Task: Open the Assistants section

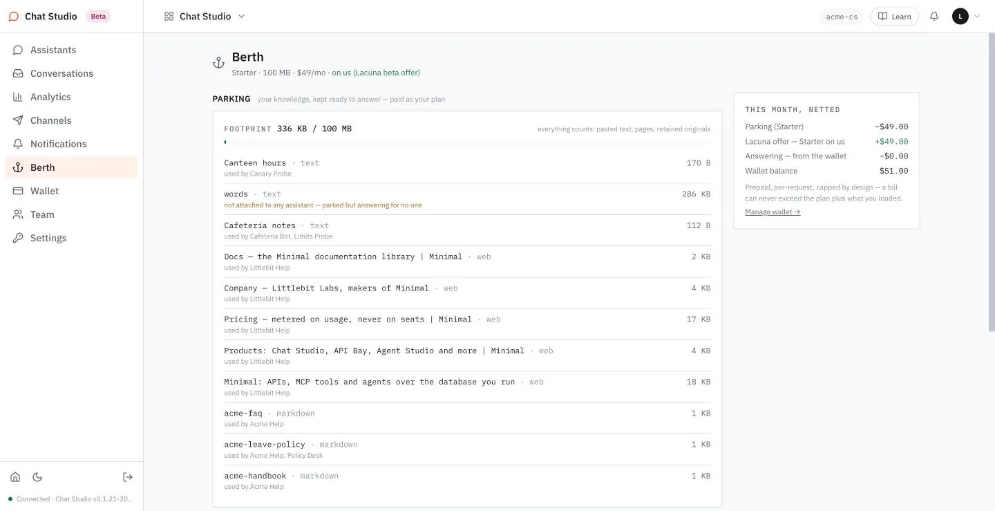Action: tap(72, 50)
